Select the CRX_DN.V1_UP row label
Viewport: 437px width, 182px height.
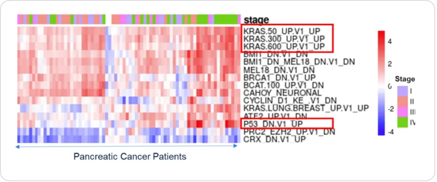click(274, 139)
